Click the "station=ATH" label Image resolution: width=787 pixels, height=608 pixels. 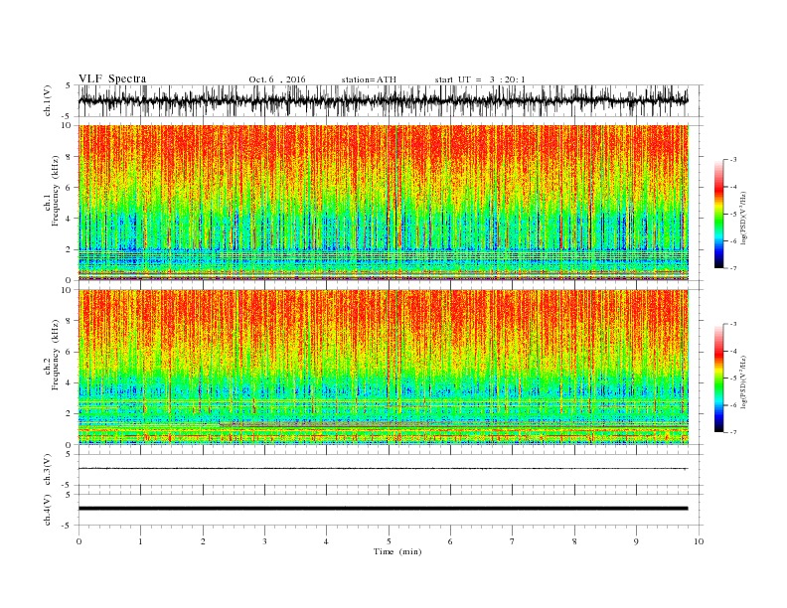coord(369,79)
